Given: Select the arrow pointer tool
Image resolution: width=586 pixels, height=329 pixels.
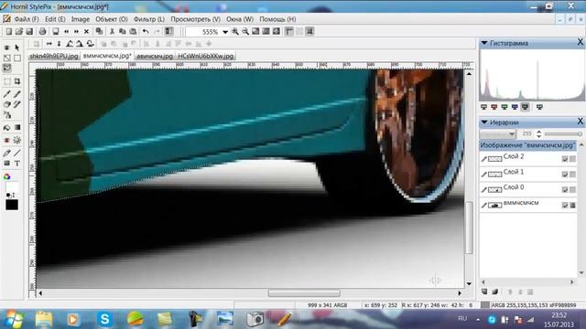Looking at the screenshot, I should pos(17,48).
